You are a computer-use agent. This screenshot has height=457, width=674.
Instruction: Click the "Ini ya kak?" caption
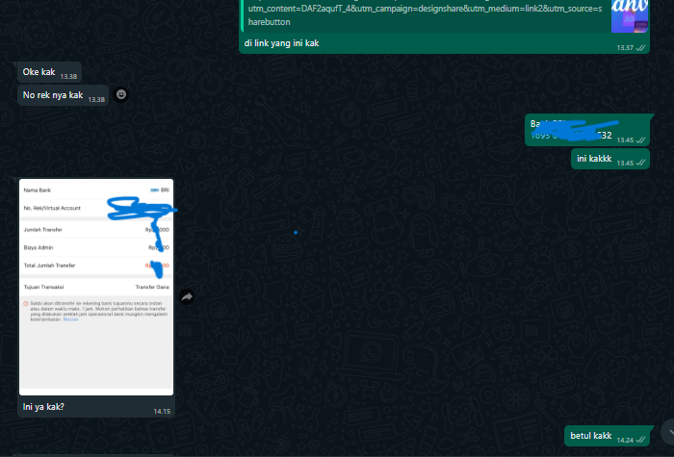point(43,407)
